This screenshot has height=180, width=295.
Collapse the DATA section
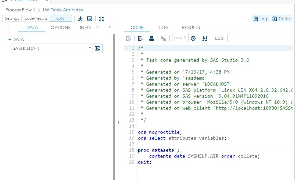tap(9, 40)
